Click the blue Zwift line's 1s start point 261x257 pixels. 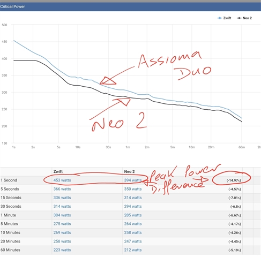click(14, 41)
